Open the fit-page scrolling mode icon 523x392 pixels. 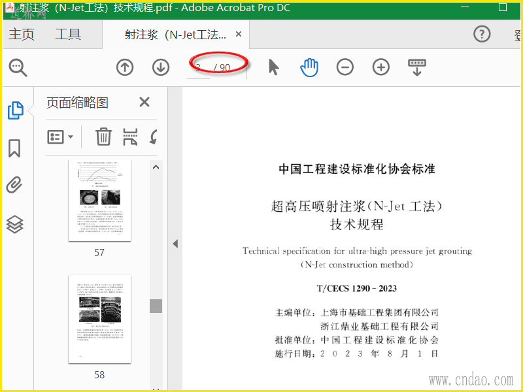coord(417,67)
